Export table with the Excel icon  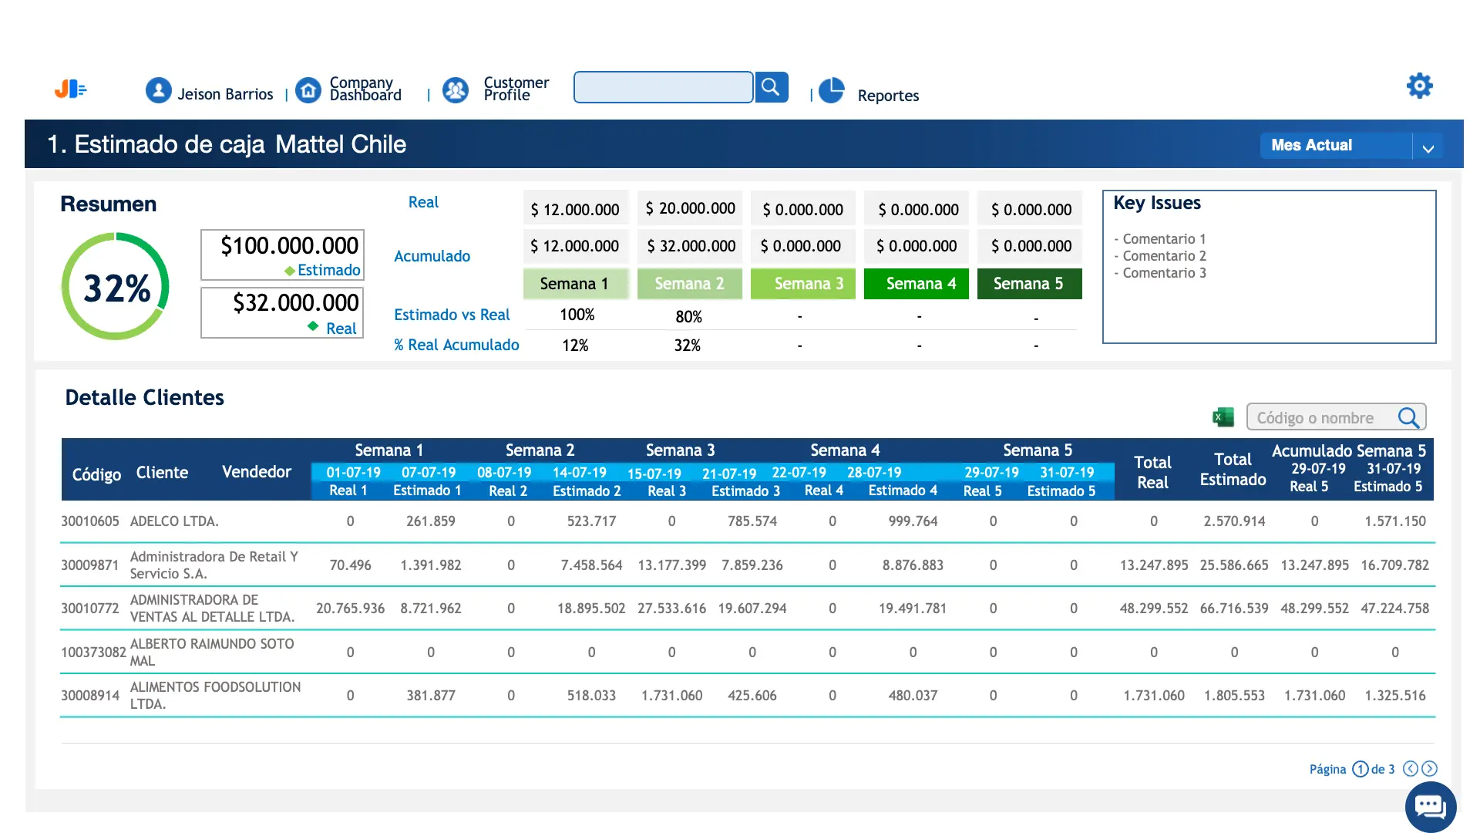(1223, 417)
